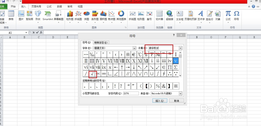Open the 数据 (Data) tab

click(60, 7)
